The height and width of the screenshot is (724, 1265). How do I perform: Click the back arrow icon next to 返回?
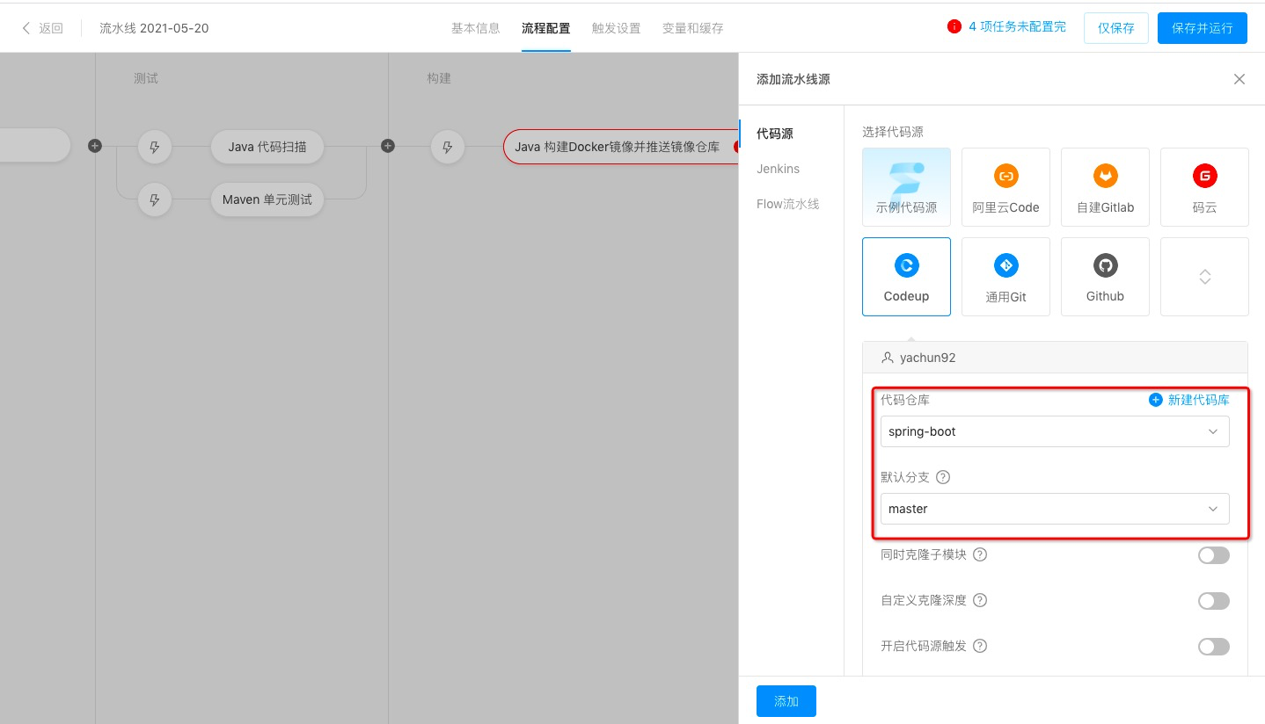click(x=26, y=28)
